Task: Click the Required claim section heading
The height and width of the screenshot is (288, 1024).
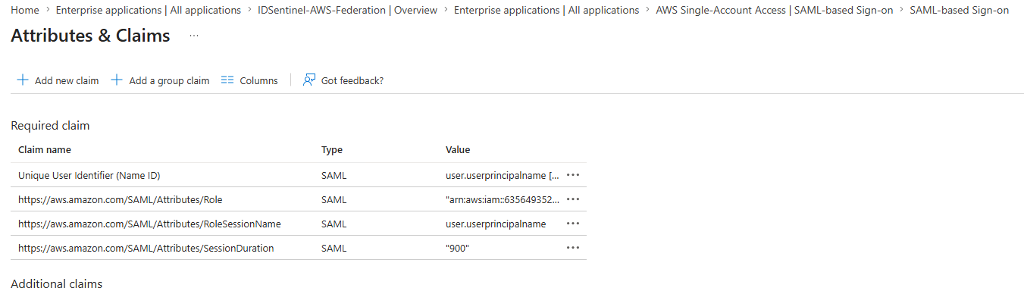Action: tap(50, 125)
